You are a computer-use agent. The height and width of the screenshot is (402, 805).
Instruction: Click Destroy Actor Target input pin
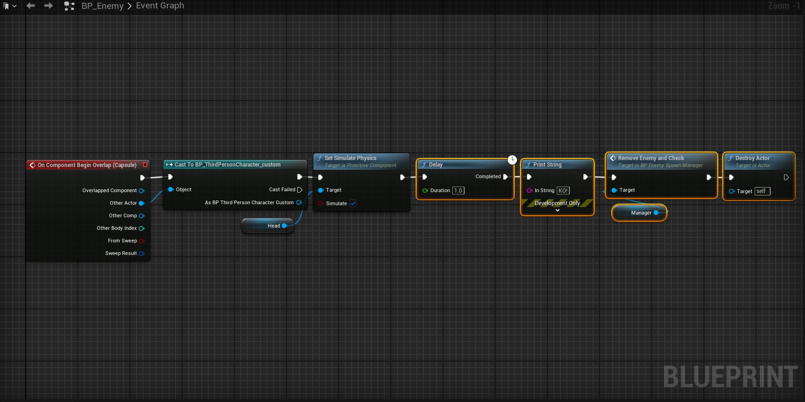click(731, 191)
